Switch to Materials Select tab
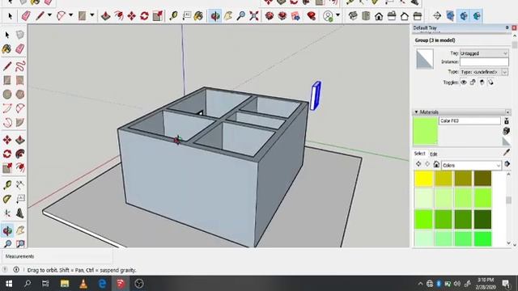Viewport: 518px width, 291px height. click(419, 154)
